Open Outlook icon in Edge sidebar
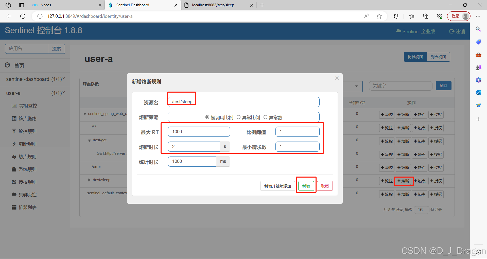This screenshot has width=487, height=259. click(478, 93)
